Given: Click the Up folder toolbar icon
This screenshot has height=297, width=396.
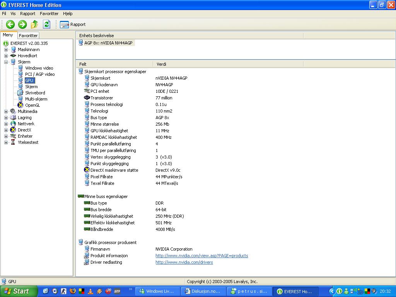Looking at the screenshot, I should [34, 24].
